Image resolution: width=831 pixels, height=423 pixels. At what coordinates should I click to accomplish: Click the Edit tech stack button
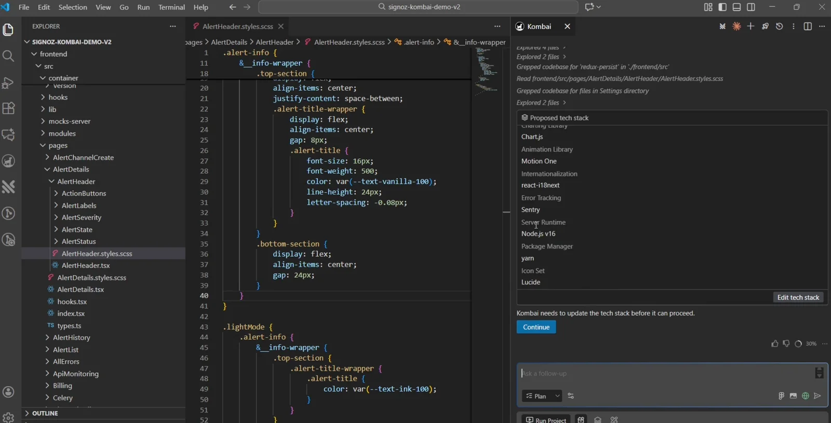pos(798,297)
